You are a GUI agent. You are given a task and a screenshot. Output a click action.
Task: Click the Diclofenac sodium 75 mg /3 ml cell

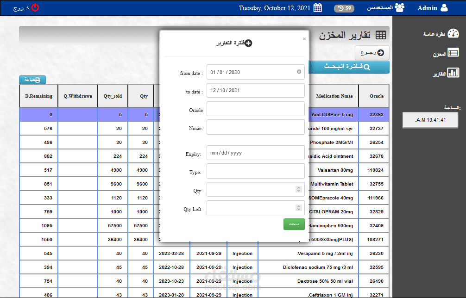pos(308,267)
